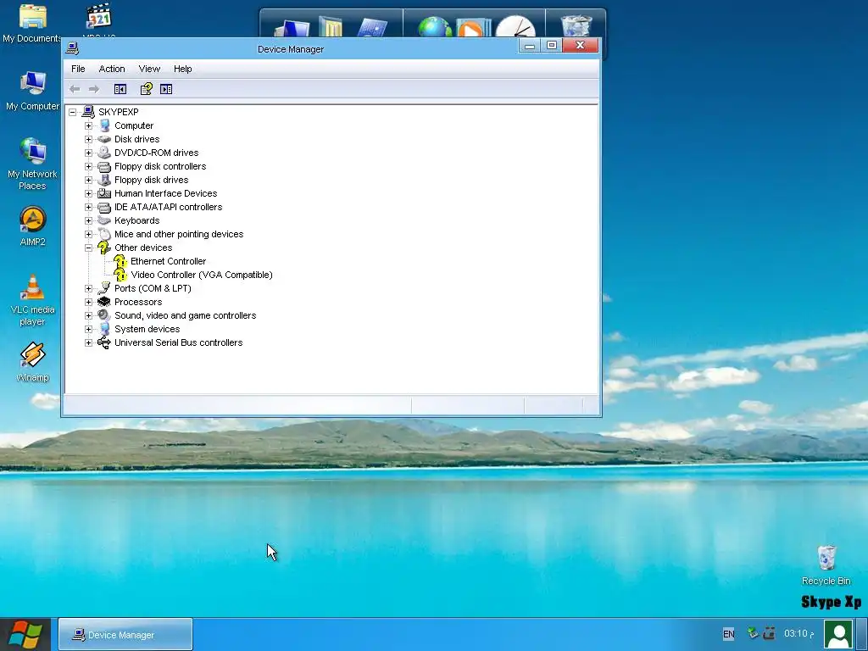The width and height of the screenshot is (868, 651).
Task: Click the user account picture on taskbar
Action: (839, 634)
